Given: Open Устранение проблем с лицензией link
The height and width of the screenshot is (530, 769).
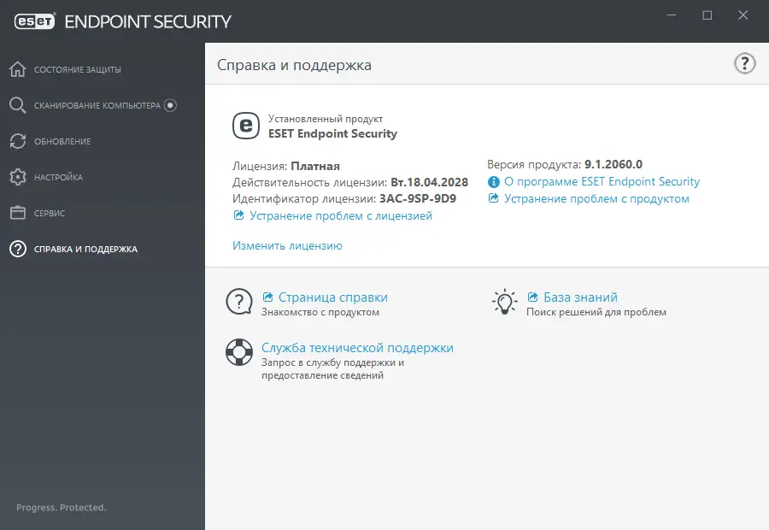Looking at the screenshot, I should coord(340,216).
